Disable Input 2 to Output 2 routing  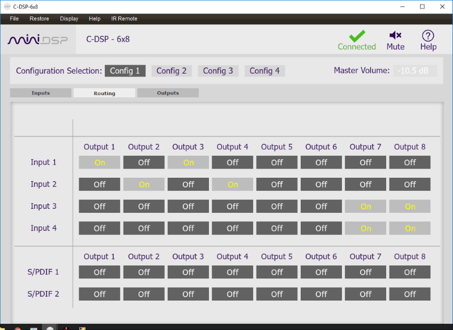coord(144,184)
